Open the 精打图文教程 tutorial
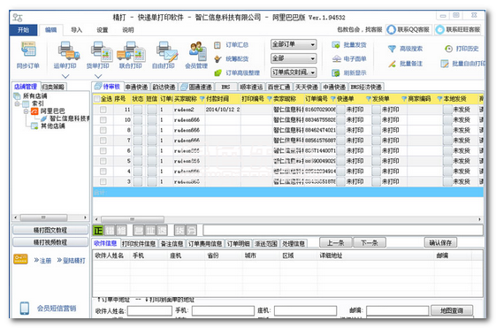496x328 pixels. (50, 230)
